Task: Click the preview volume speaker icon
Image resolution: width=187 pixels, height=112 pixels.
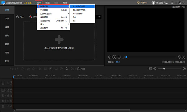Action: [179, 57]
